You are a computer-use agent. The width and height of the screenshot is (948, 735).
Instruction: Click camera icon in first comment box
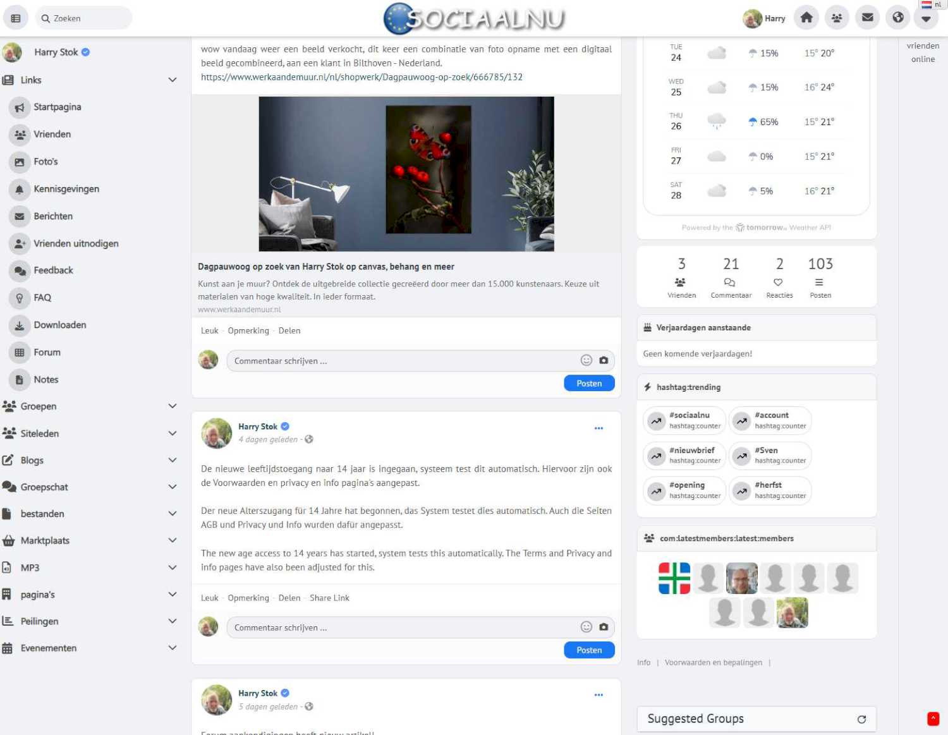tap(604, 360)
